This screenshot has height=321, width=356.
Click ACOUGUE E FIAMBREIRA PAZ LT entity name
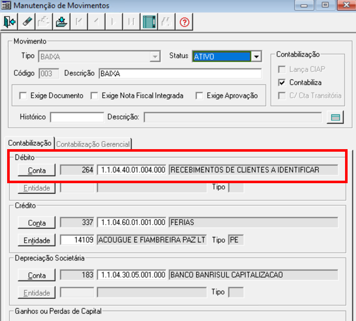(x=151, y=240)
